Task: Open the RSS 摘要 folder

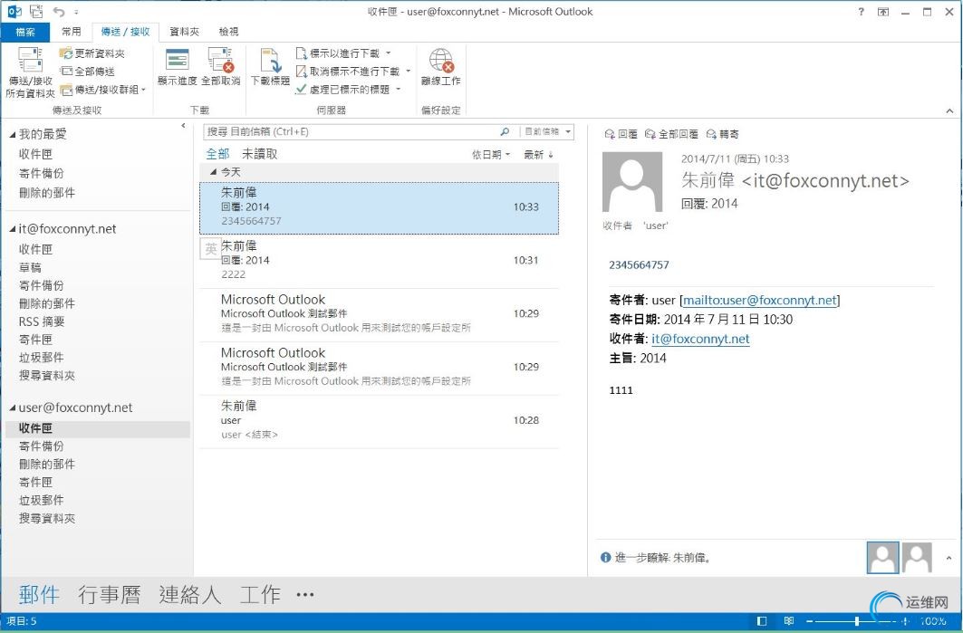Action: [x=42, y=321]
